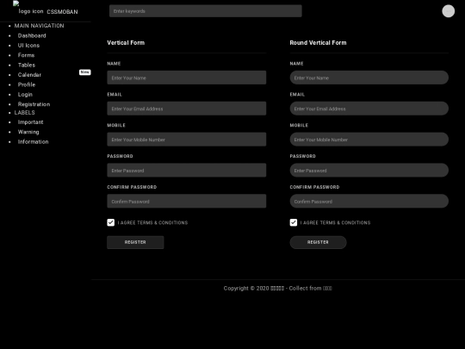The image size is (465, 349).
Task: Click Password field in Round Vertical Form
Action: [x=369, y=170]
